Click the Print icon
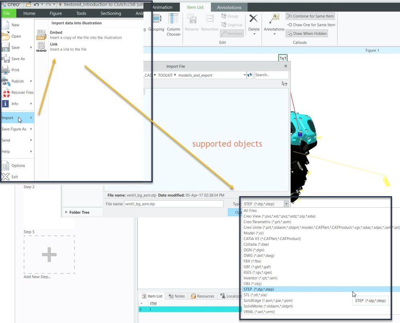 click(x=5, y=70)
